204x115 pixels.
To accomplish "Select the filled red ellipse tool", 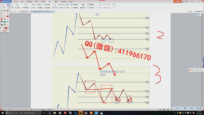I will (2, 19).
